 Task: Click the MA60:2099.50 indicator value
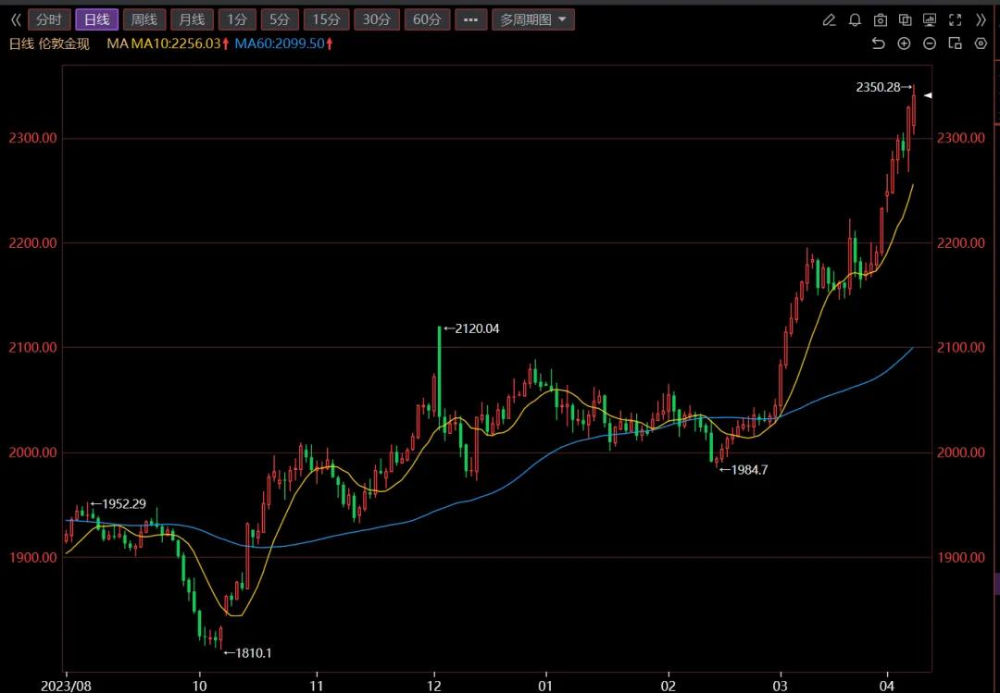click(284, 44)
